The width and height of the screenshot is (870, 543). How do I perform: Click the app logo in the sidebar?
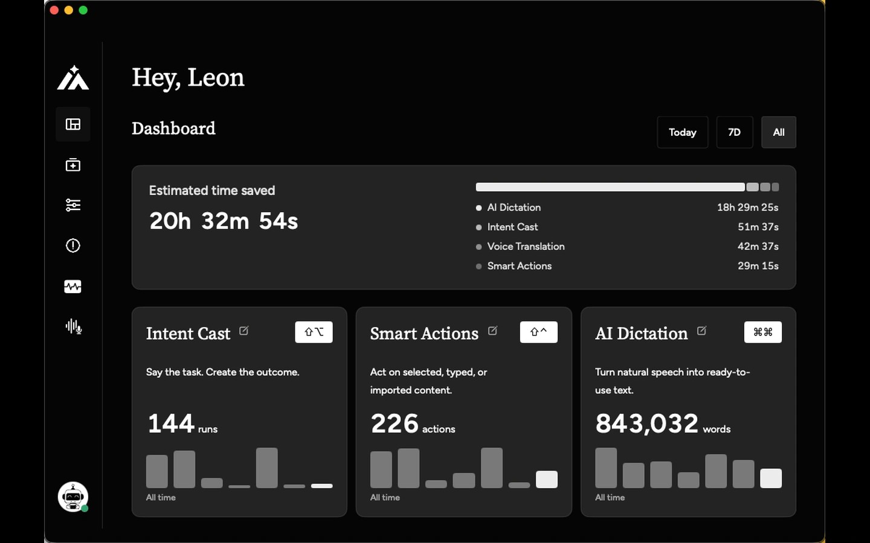pos(73,78)
